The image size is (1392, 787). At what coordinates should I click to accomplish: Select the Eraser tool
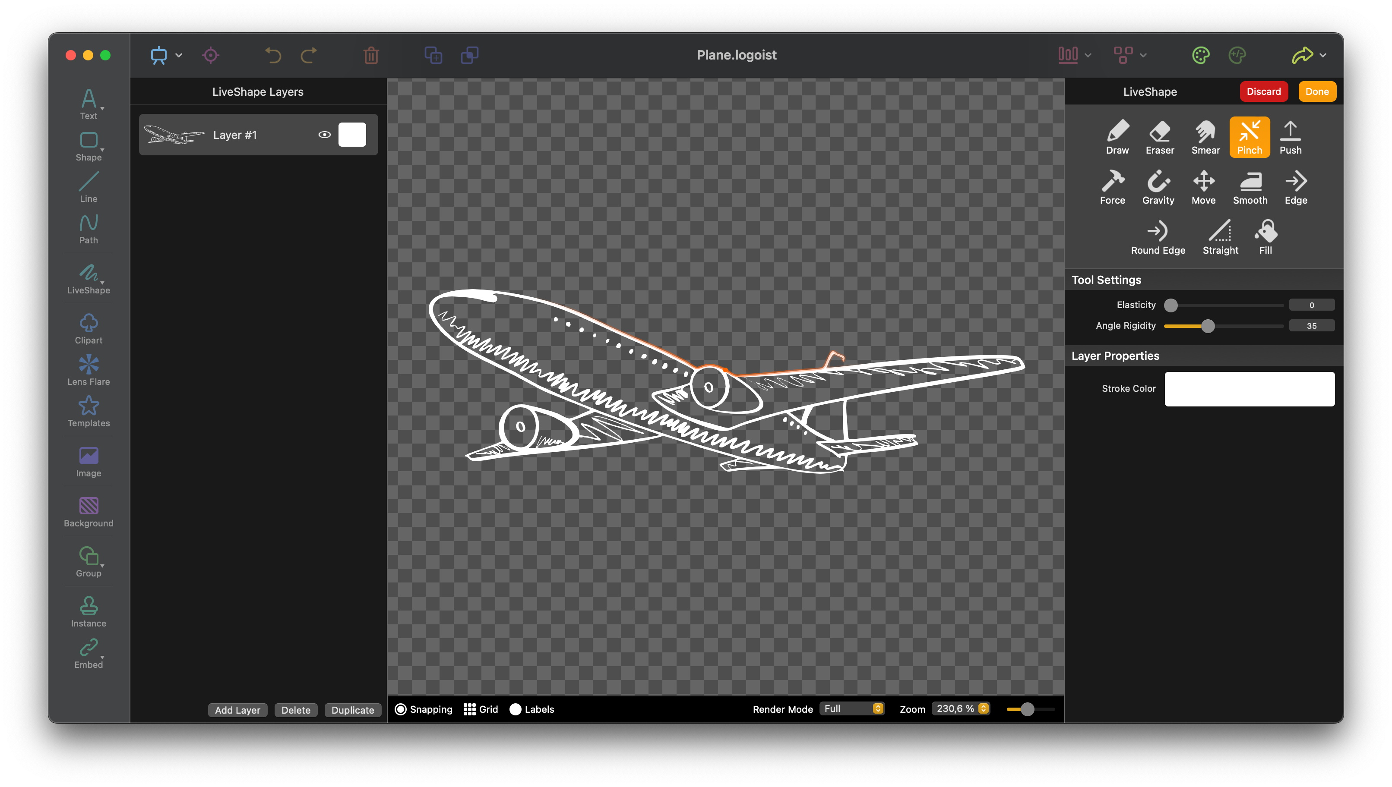pos(1159,137)
